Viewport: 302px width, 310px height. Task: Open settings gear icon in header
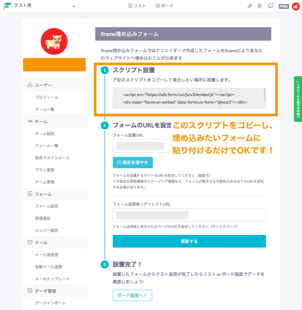[x=260, y=6]
